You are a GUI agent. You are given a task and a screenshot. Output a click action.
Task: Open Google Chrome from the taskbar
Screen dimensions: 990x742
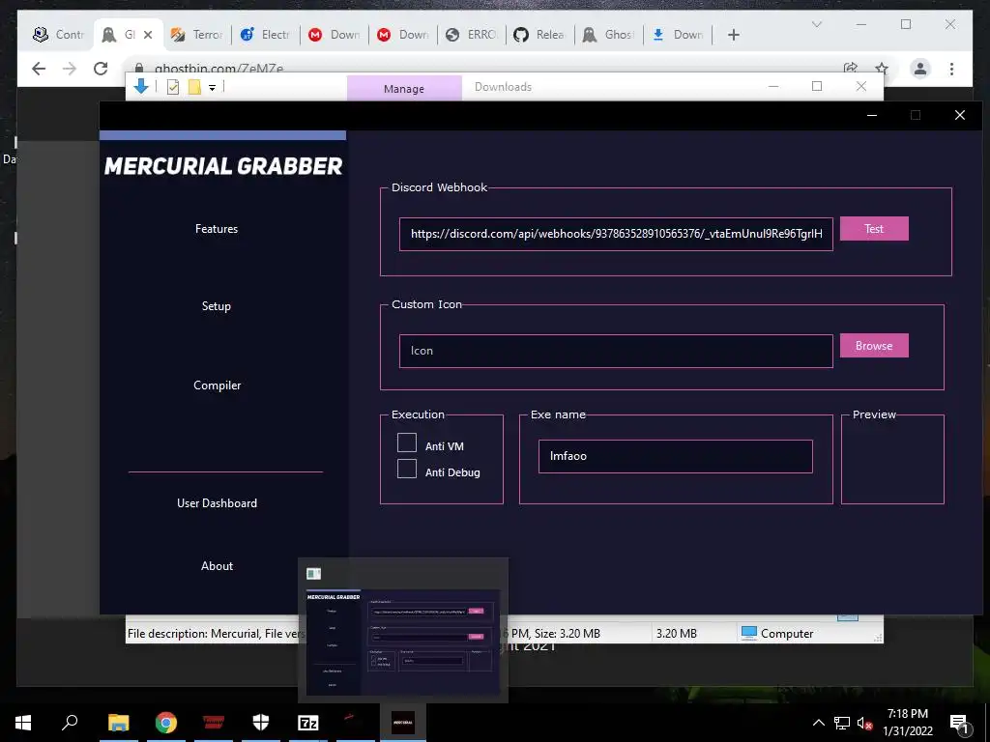(x=166, y=723)
